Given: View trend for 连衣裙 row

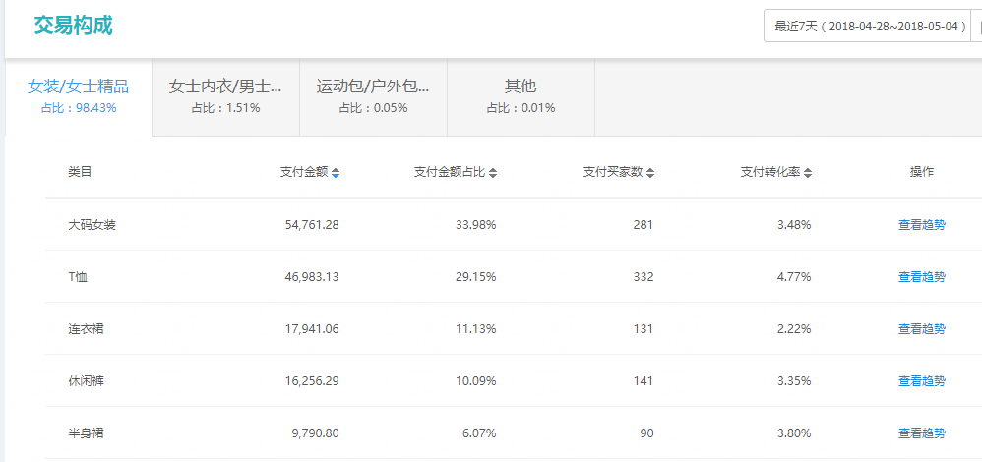Looking at the screenshot, I should click(921, 329).
